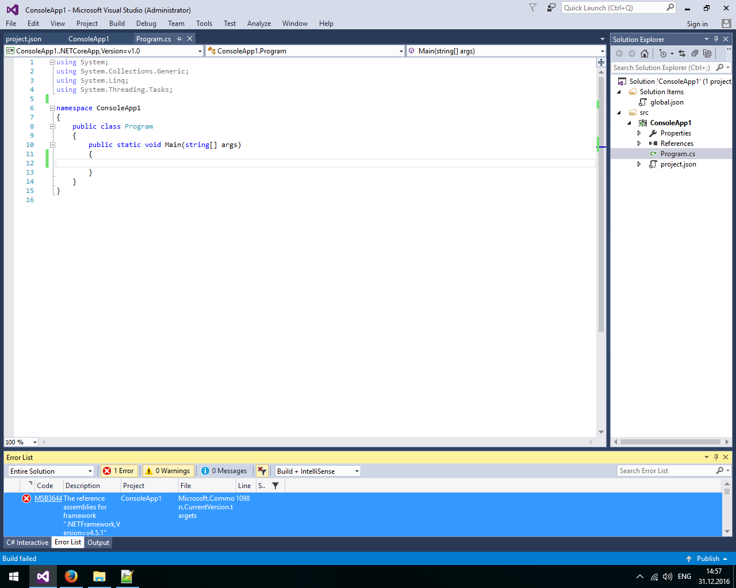Open the Entire Solution scope dropdown
Image resolution: width=736 pixels, height=588 pixels.
[x=51, y=471]
